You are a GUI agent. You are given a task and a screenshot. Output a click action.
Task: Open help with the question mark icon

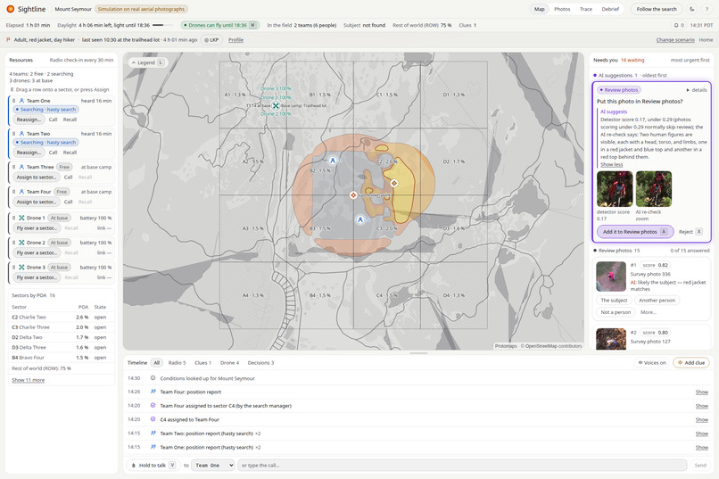tap(707, 9)
